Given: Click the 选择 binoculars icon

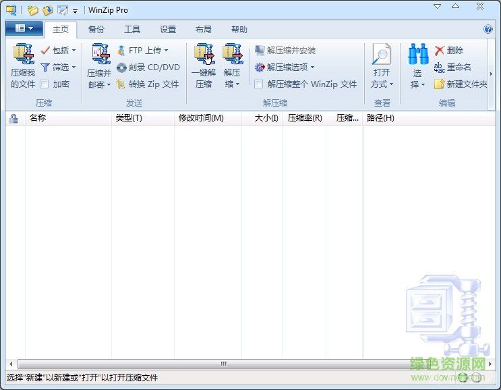Looking at the screenshot, I should point(418,55).
